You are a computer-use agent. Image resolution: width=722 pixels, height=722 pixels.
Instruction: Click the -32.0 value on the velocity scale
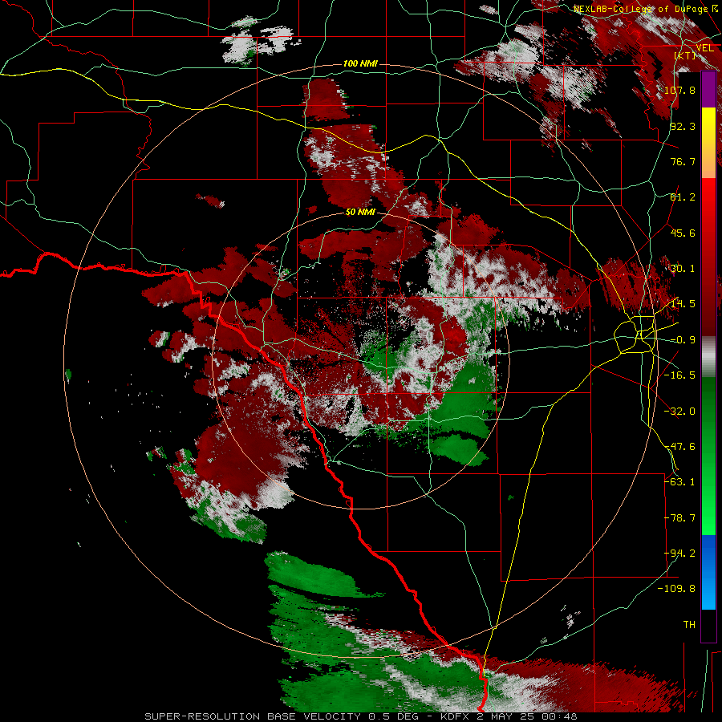point(679,412)
